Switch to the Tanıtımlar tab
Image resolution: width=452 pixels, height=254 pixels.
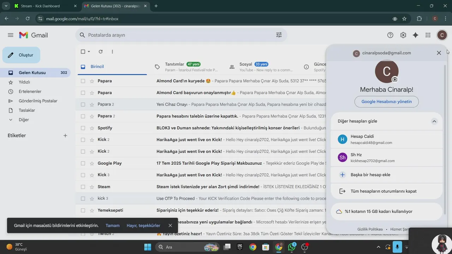pyautogui.click(x=187, y=67)
